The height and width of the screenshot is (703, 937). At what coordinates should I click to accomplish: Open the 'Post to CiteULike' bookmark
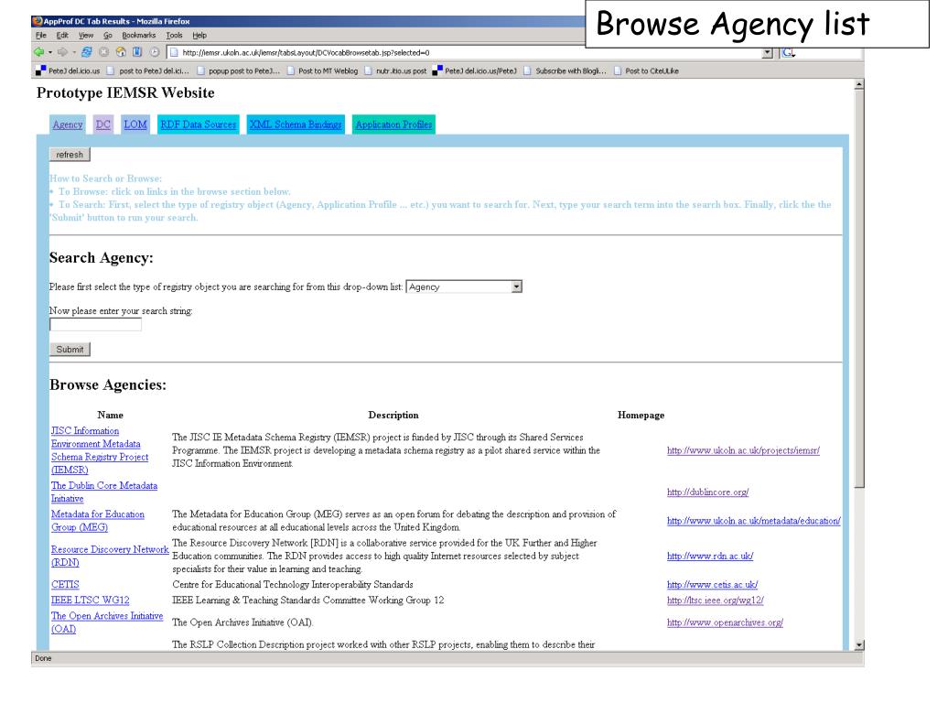click(x=646, y=71)
